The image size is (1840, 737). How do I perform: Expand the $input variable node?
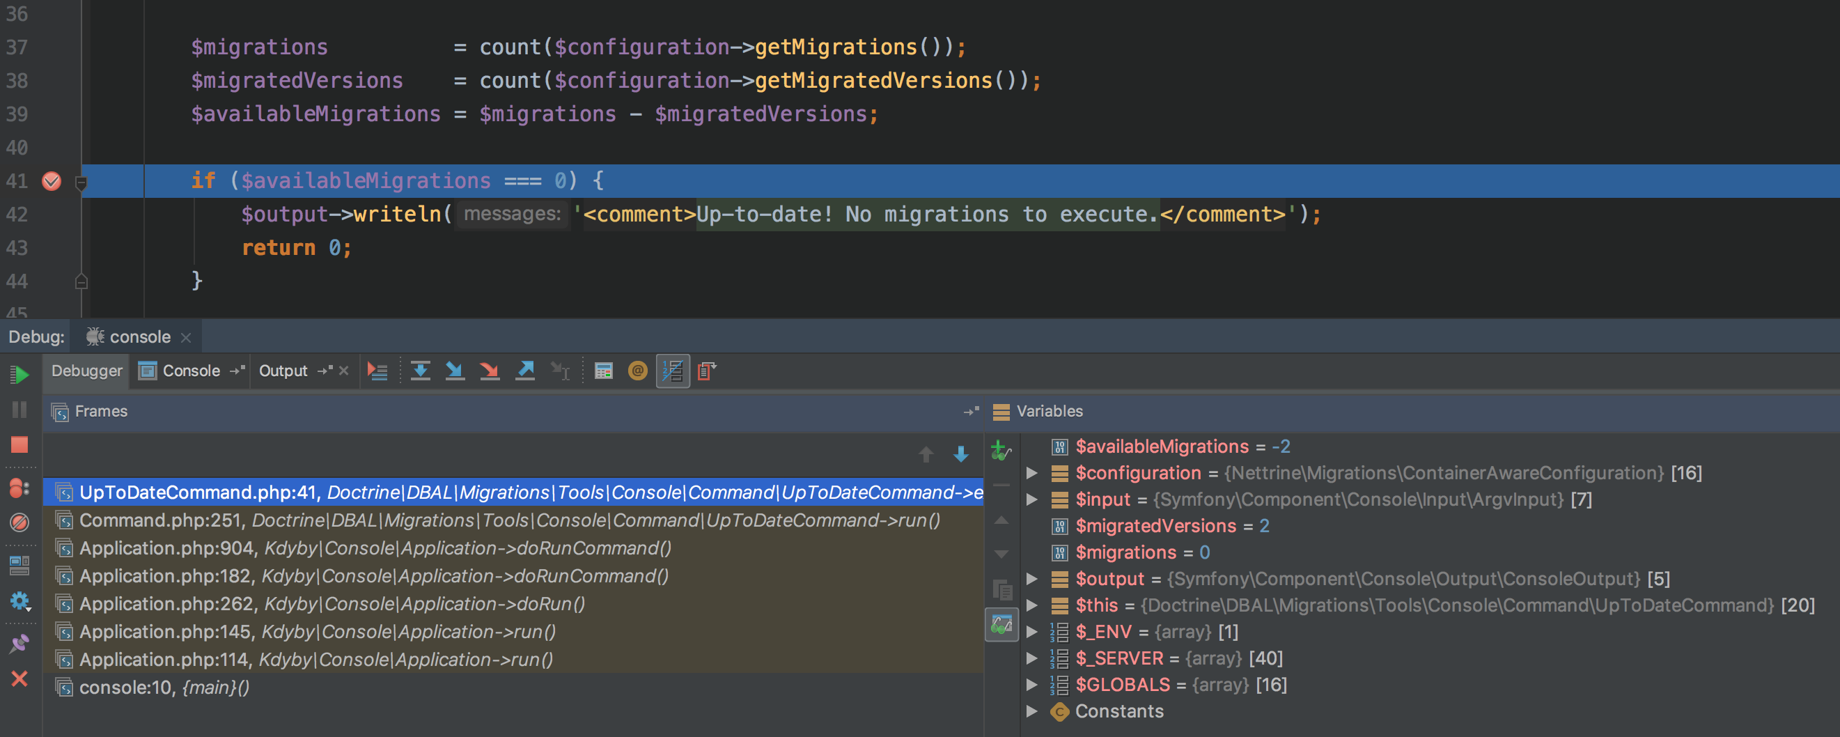tap(1031, 499)
